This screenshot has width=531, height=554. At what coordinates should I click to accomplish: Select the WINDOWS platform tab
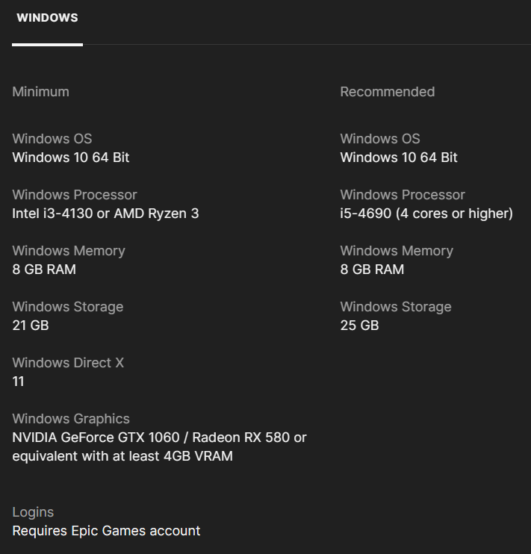(x=47, y=18)
